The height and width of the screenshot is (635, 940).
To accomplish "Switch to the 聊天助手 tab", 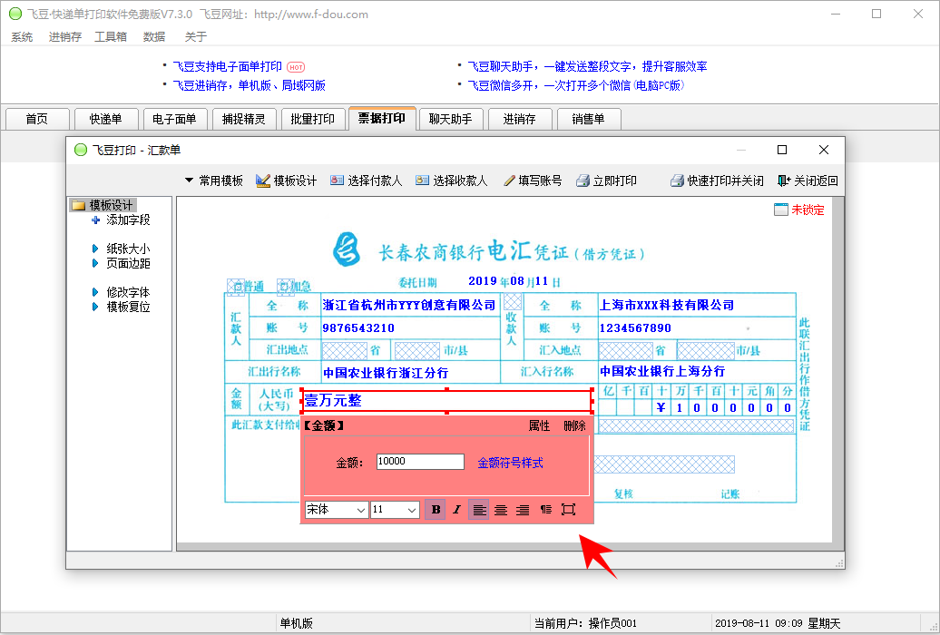I will (451, 119).
